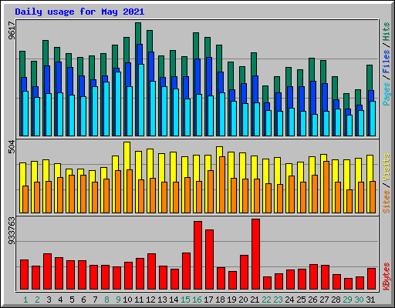
Task: Click the 'Files' legend label
Action: point(386,62)
